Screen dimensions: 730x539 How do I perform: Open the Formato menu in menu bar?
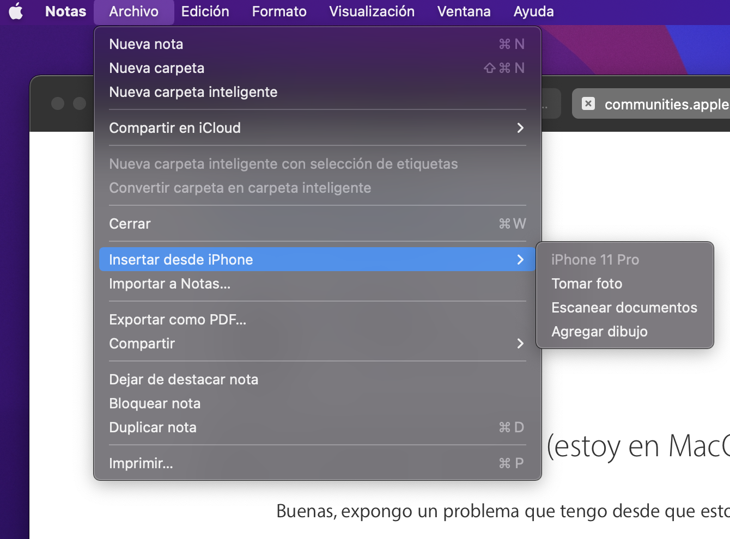[x=279, y=11]
